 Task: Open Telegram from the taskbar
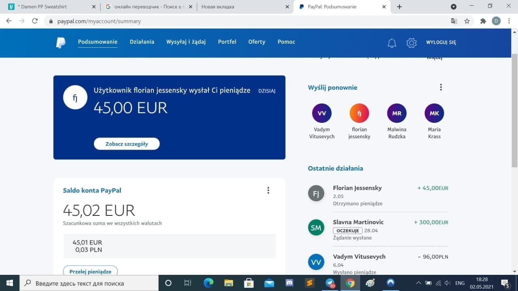[330, 283]
